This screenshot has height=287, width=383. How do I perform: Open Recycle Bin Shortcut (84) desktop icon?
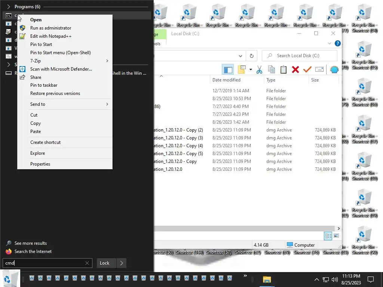tap(364, 18)
